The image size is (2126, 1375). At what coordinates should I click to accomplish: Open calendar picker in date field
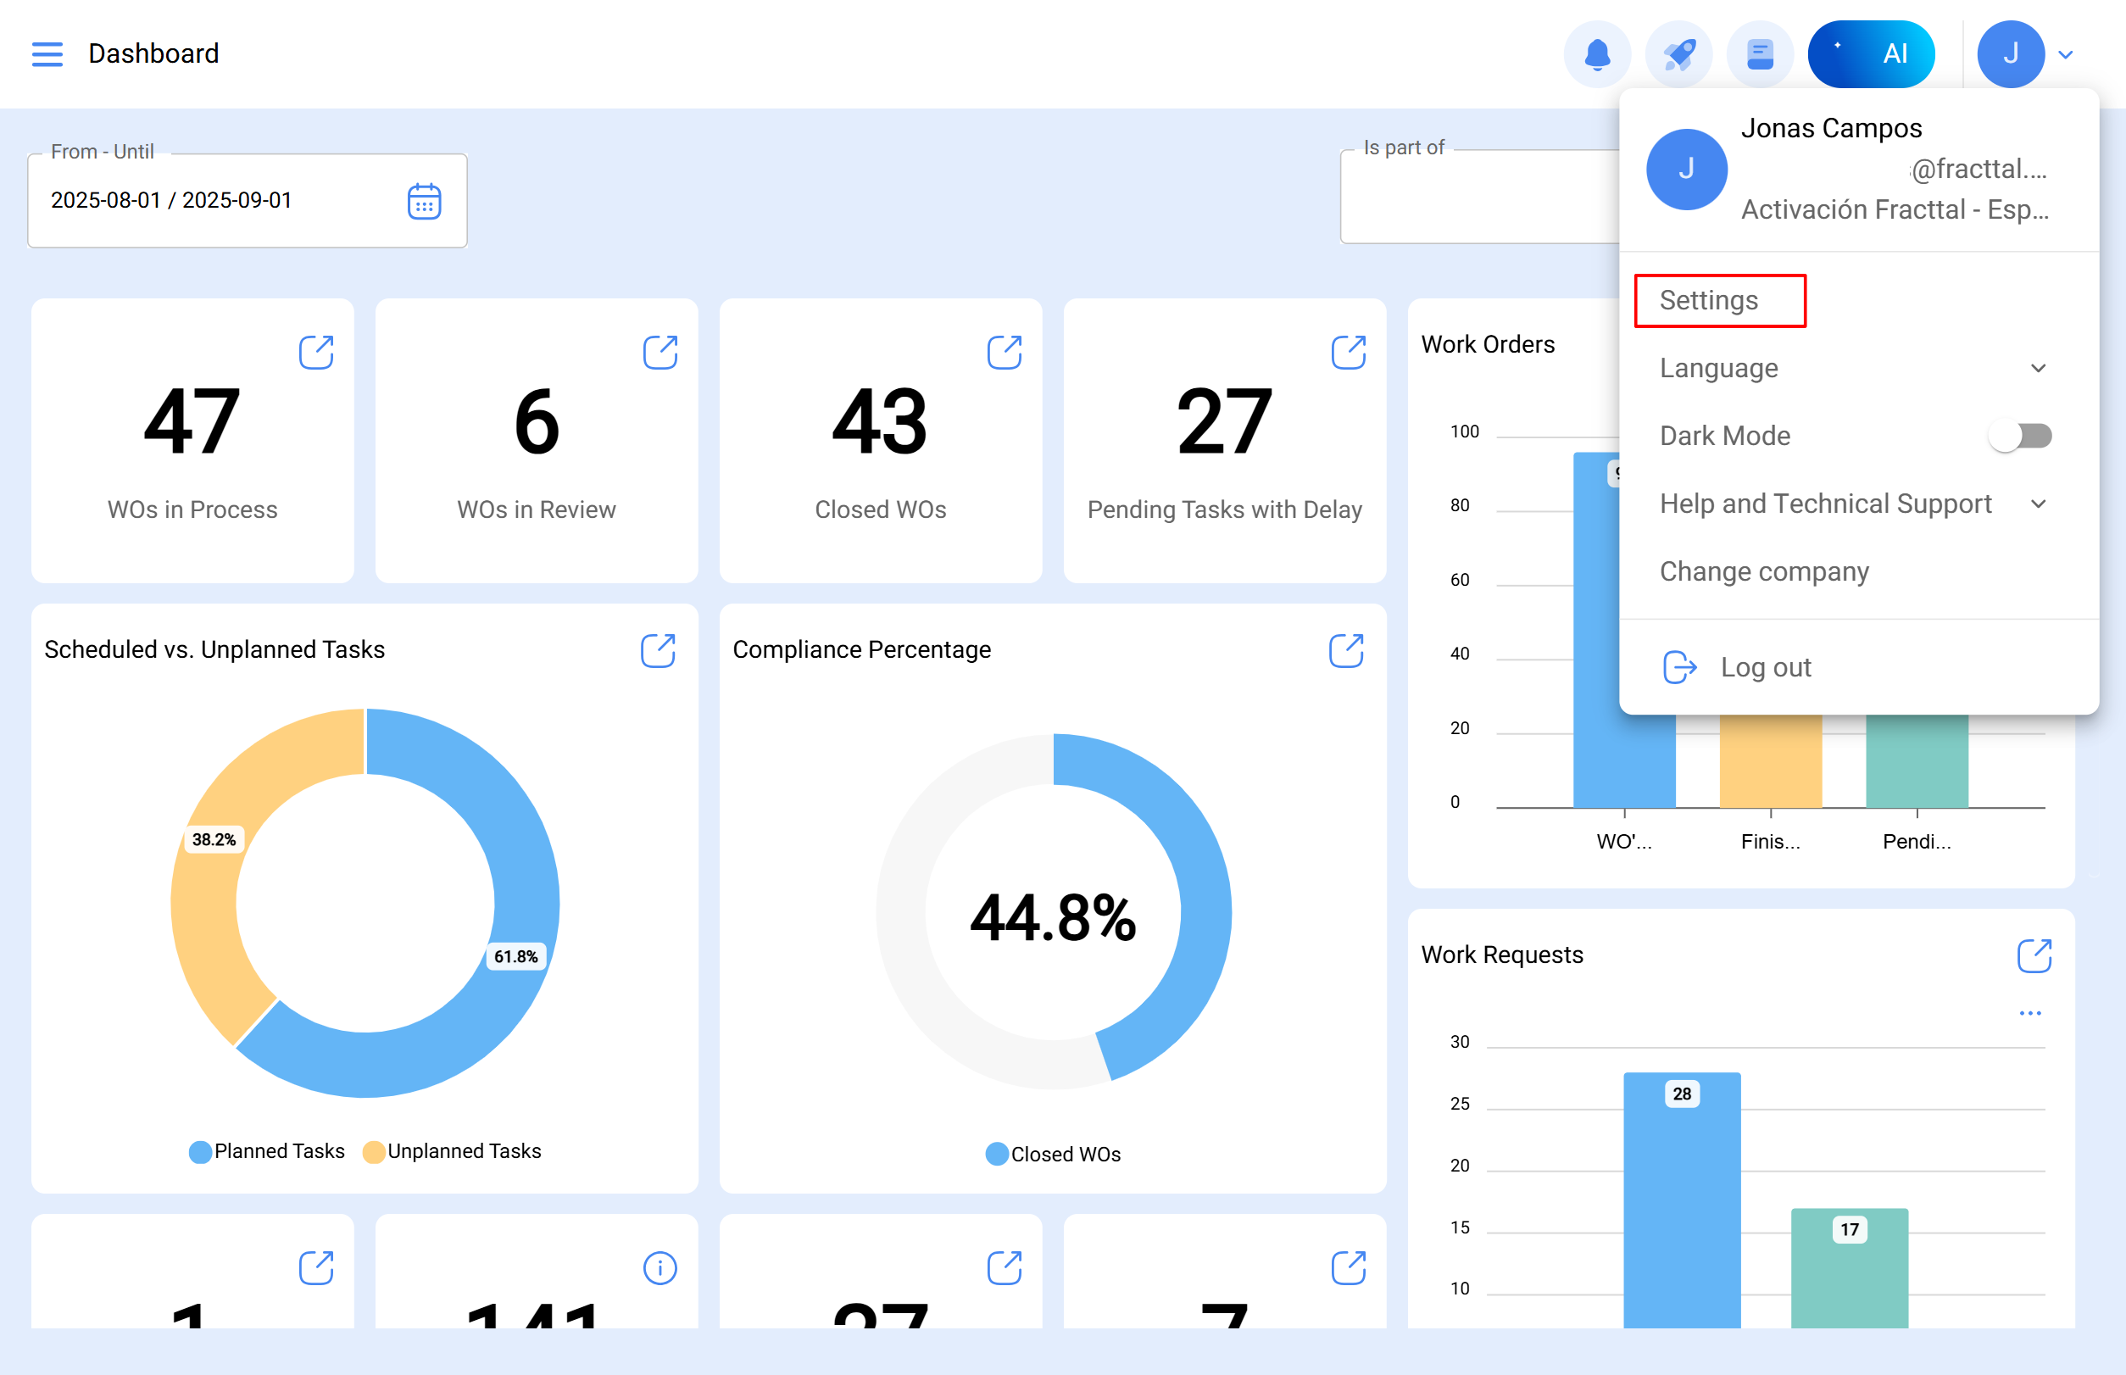424,202
